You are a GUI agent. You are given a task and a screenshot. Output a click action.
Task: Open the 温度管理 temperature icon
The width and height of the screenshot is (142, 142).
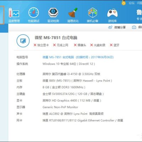tap(14, 13)
